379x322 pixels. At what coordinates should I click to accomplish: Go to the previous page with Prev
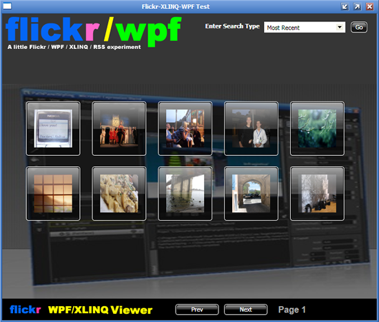(197, 310)
